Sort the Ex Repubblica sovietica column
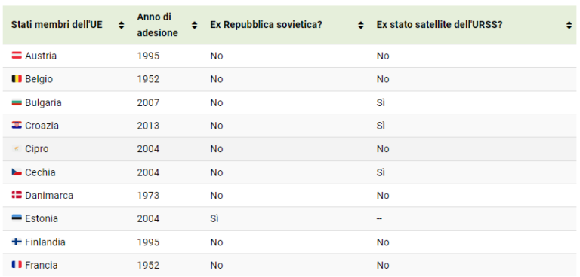The height and width of the screenshot is (277, 580). coord(361,25)
